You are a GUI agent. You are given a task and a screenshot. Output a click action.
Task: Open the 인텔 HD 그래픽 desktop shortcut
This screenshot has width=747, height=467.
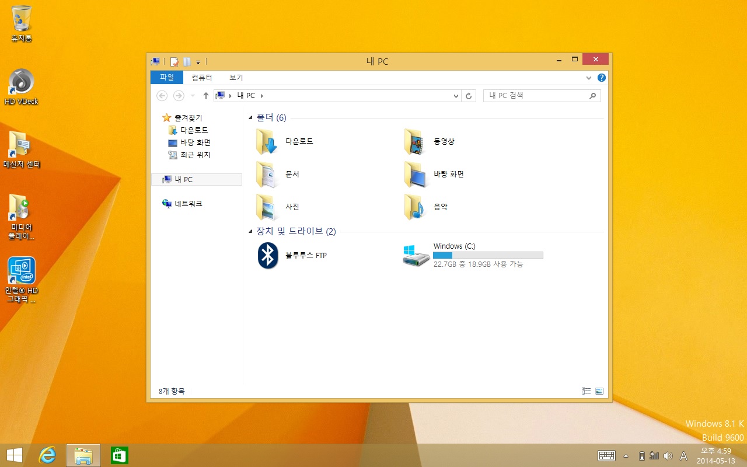(22, 280)
